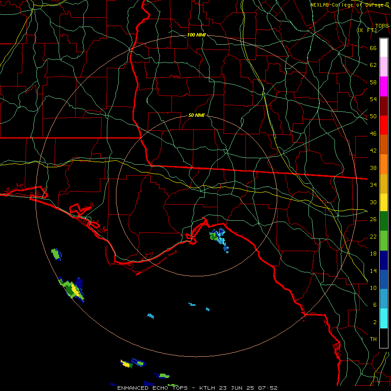Click the black TH legend swatch
This screenshot has width=391, height=391.
coord(384,338)
